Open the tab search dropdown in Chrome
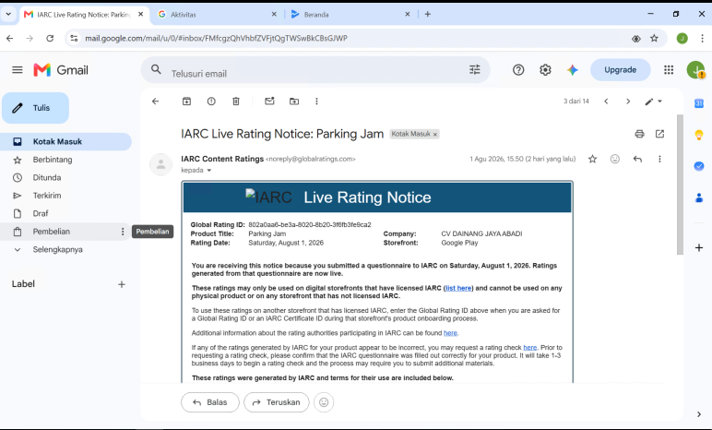This screenshot has height=430, width=712. 8,14
